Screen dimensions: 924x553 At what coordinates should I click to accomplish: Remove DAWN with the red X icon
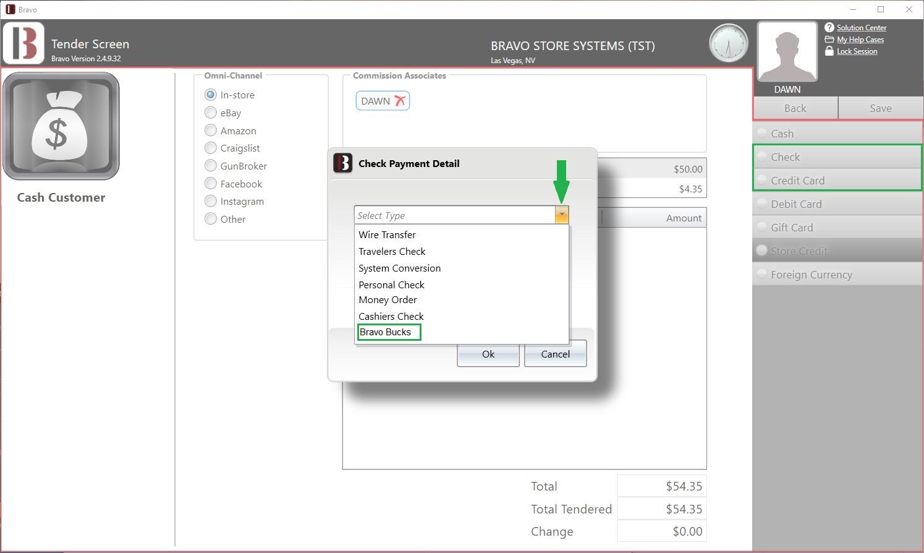tap(400, 101)
